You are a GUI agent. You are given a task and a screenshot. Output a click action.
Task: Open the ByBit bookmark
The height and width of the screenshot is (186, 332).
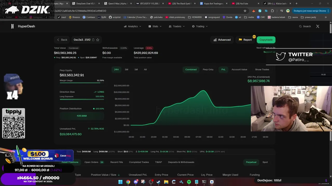click(102, 17)
